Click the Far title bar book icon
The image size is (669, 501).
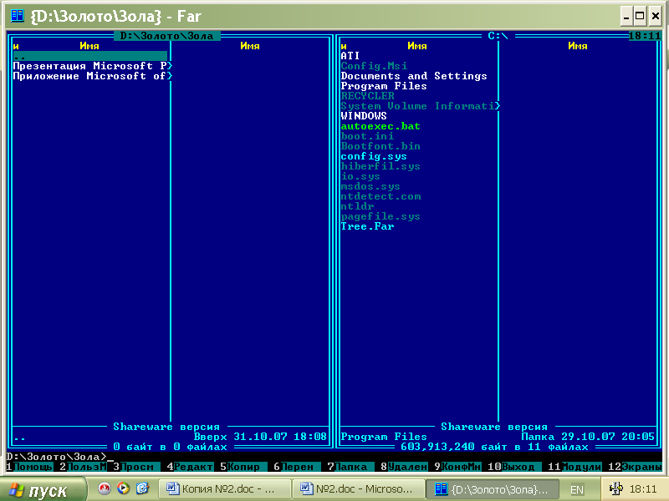17,16
